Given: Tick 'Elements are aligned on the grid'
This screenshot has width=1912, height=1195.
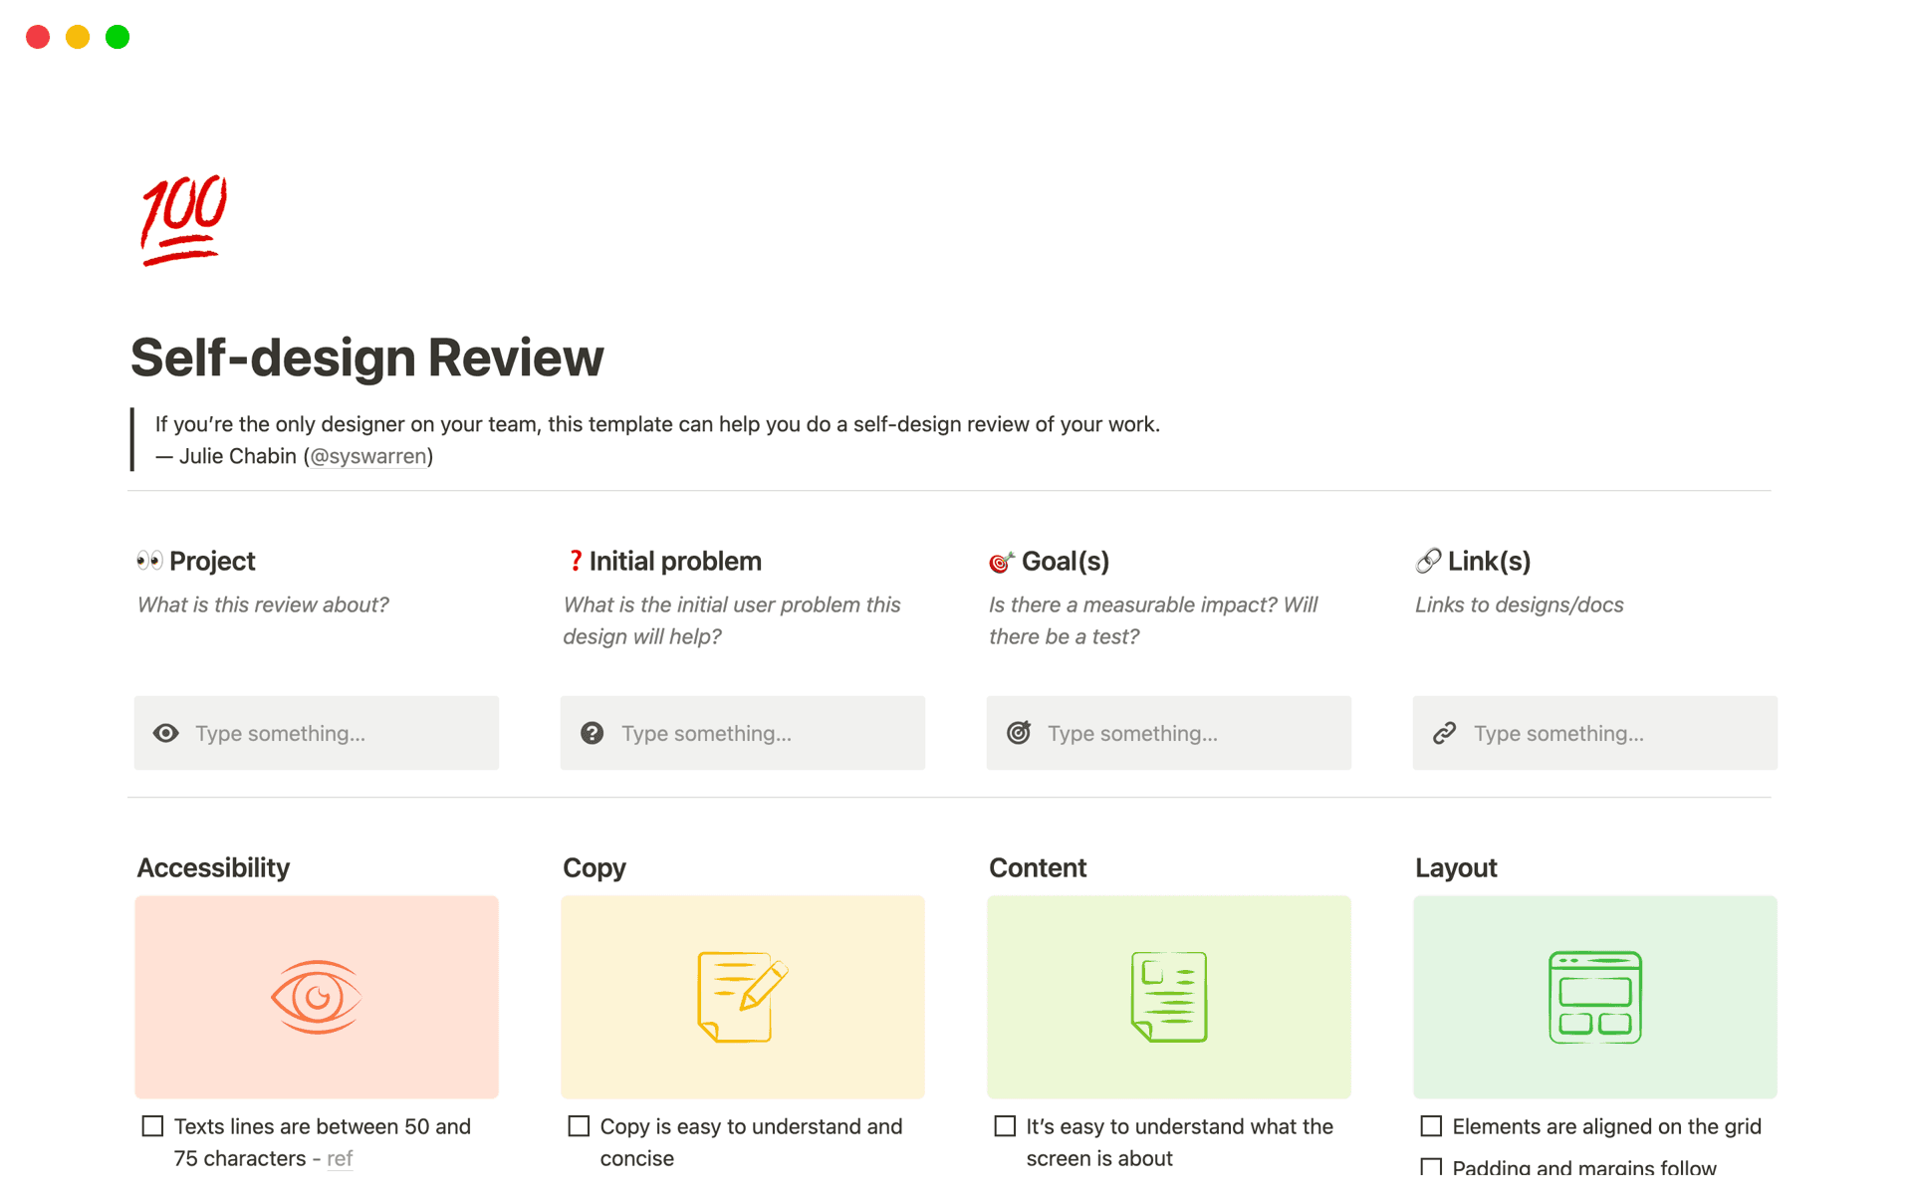Looking at the screenshot, I should (1431, 1126).
